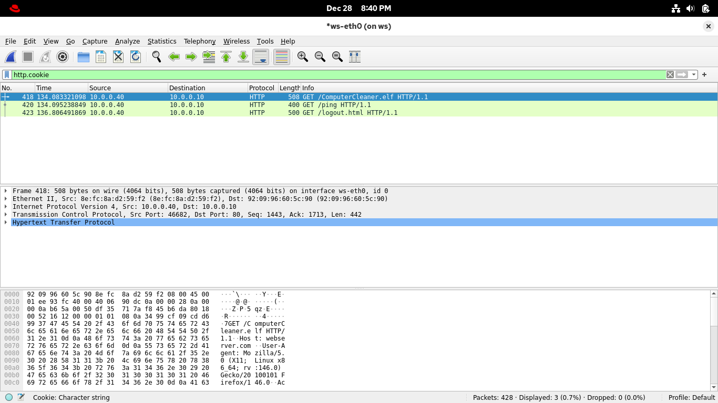Open capture options gear icon

[x=63, y=57]
